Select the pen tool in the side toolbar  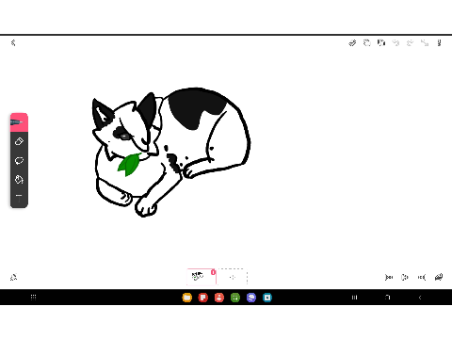pyautogui.click(x=19, y=122)
